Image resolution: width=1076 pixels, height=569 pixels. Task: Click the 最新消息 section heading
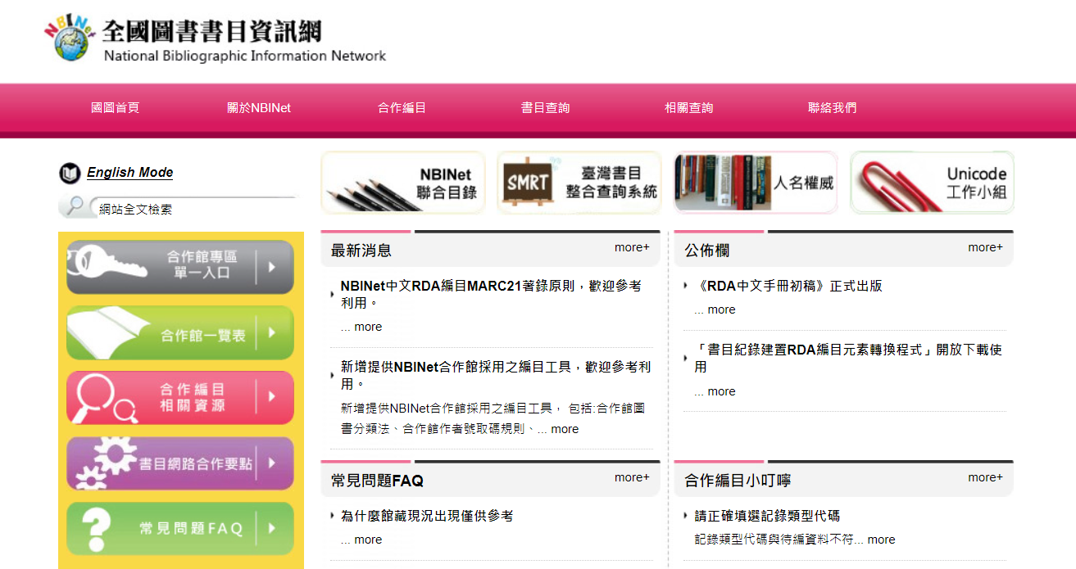[x=361, y=251]
